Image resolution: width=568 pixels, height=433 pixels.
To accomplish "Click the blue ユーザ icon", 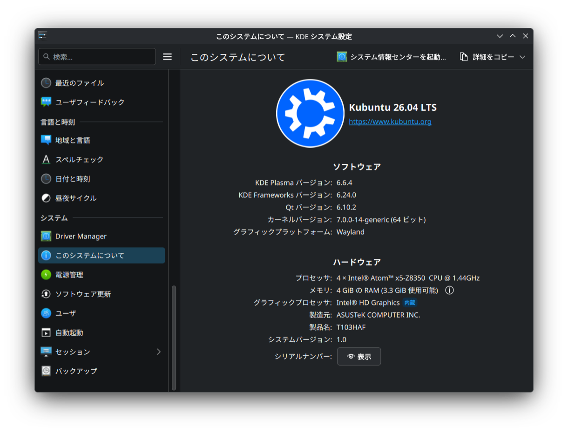I will point(46,313).
